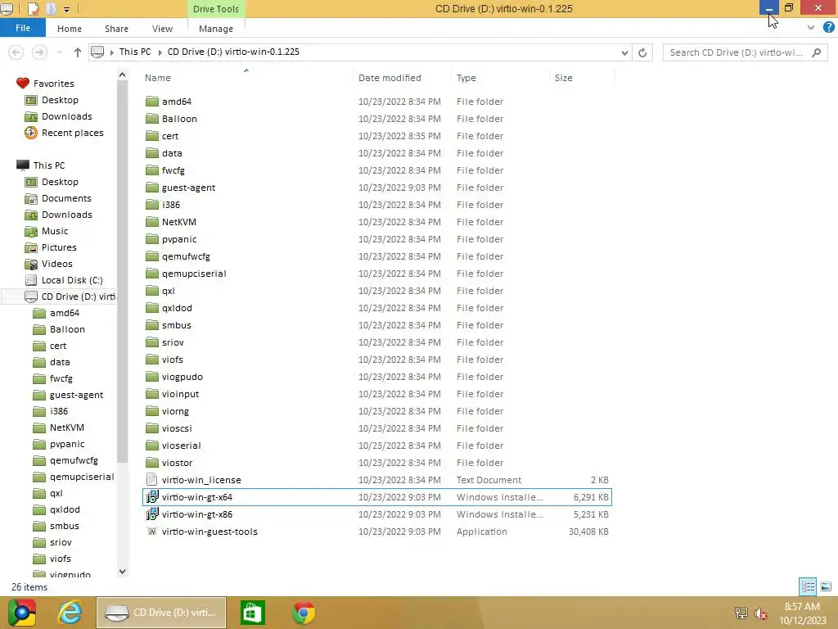
Task: Select the virtio-win-guest-tools application icon
Action: pyautogui.click(x=152, y=531)
